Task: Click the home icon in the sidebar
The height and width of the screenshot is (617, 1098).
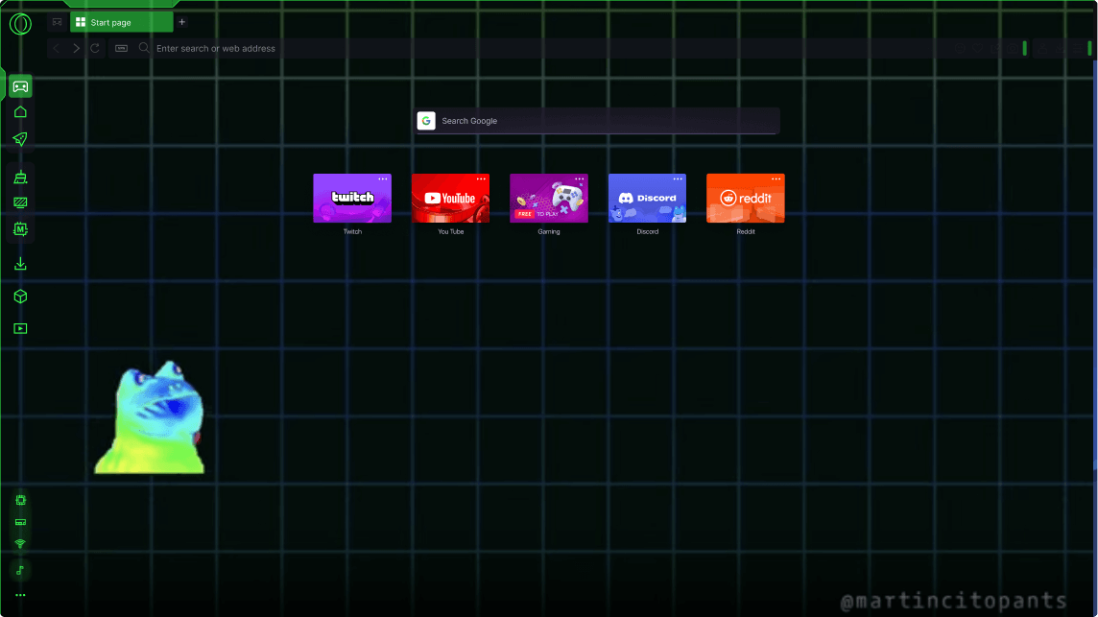Action: pos(20,112)
